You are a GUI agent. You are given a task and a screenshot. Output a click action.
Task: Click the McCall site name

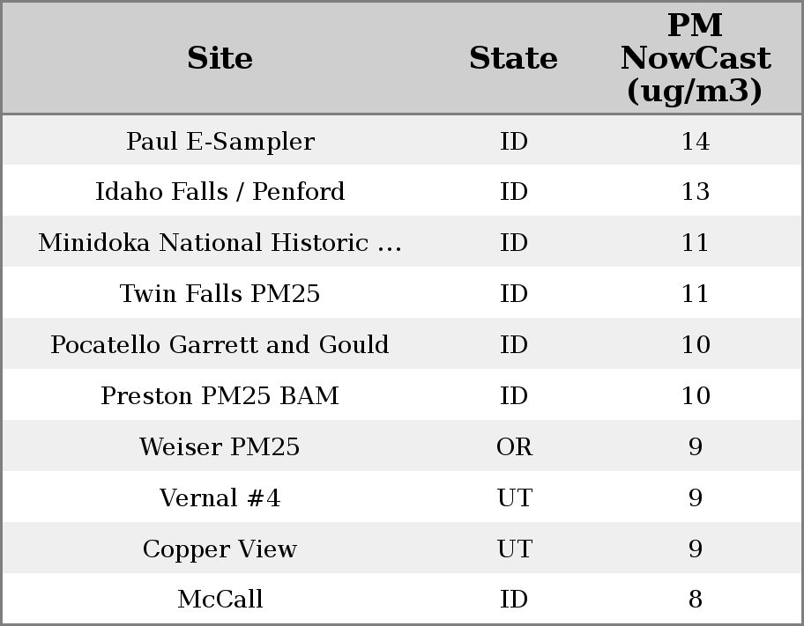pyautogui.click(x=220, y=600)
